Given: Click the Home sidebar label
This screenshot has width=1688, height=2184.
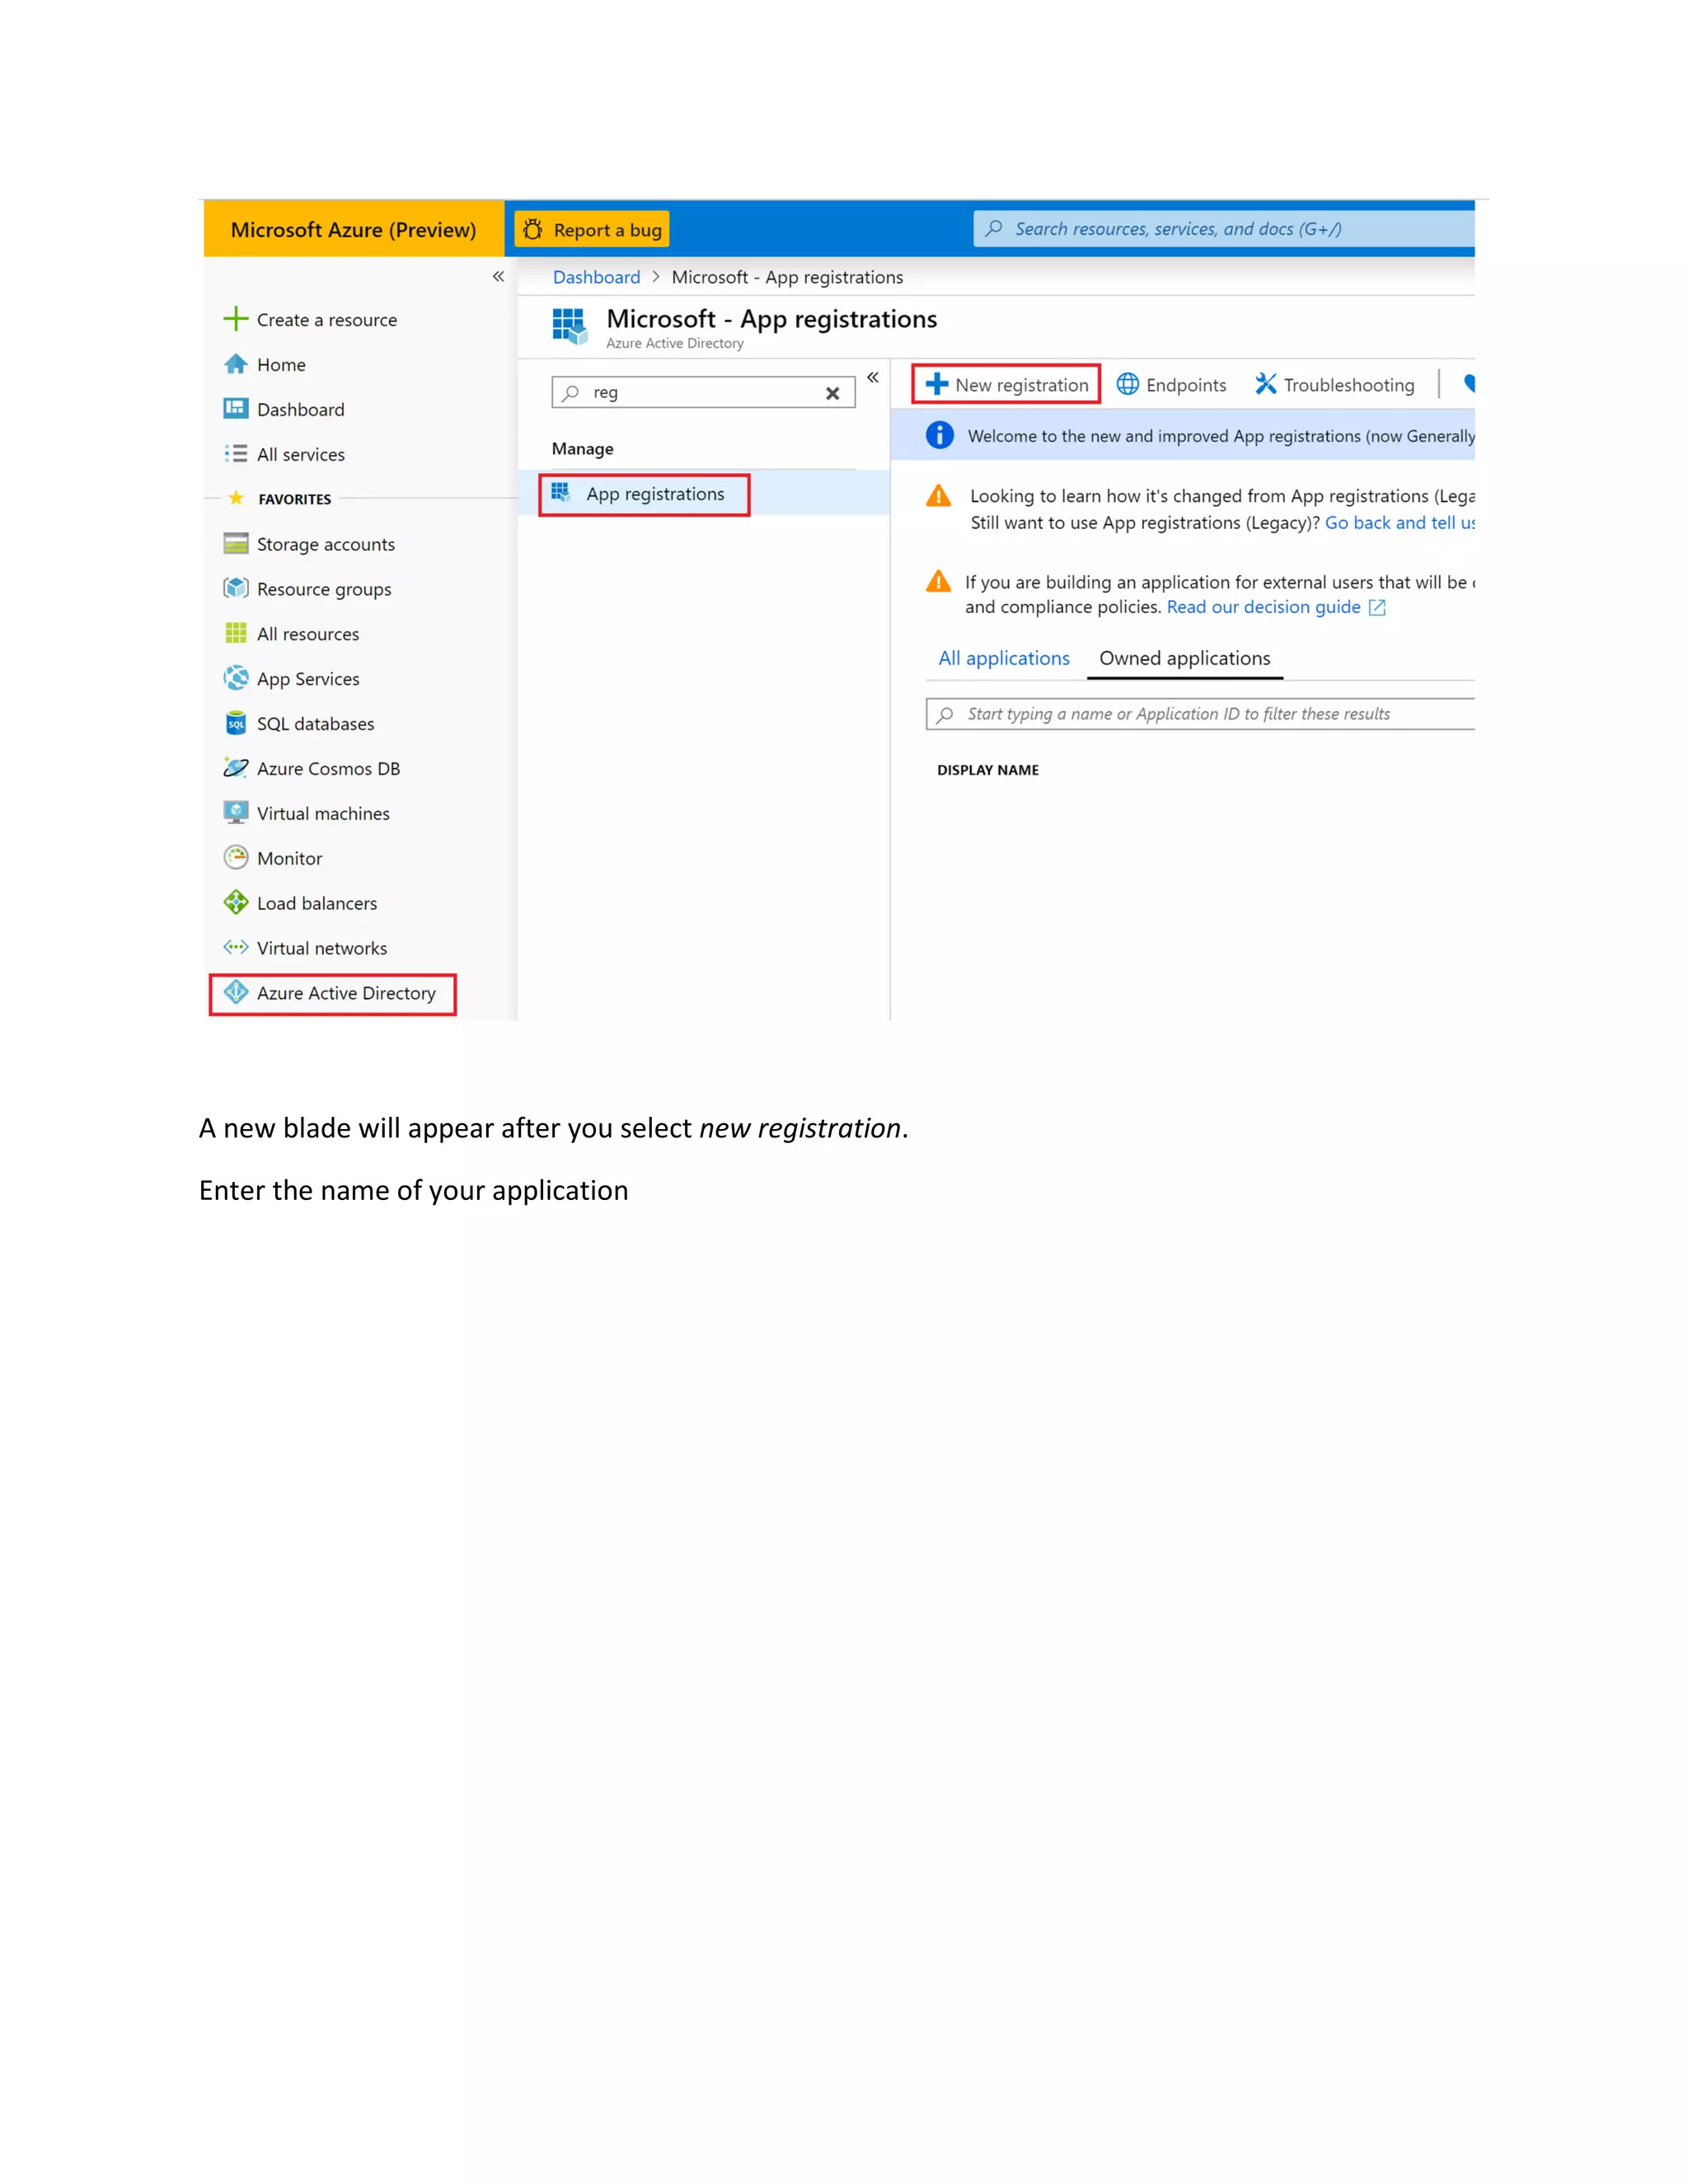Looking at the screenshot, I should (281, 365).
